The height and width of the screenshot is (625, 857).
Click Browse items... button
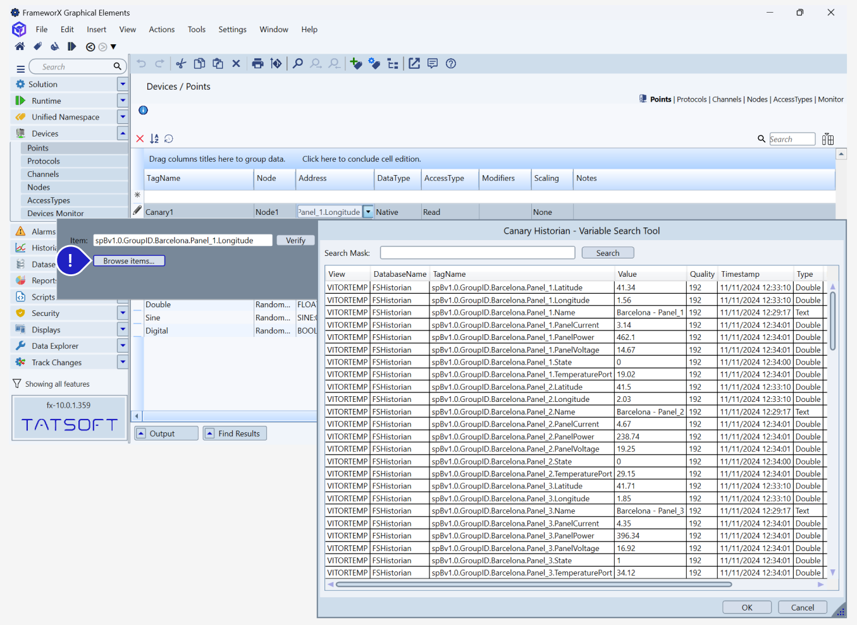point(129,261)
